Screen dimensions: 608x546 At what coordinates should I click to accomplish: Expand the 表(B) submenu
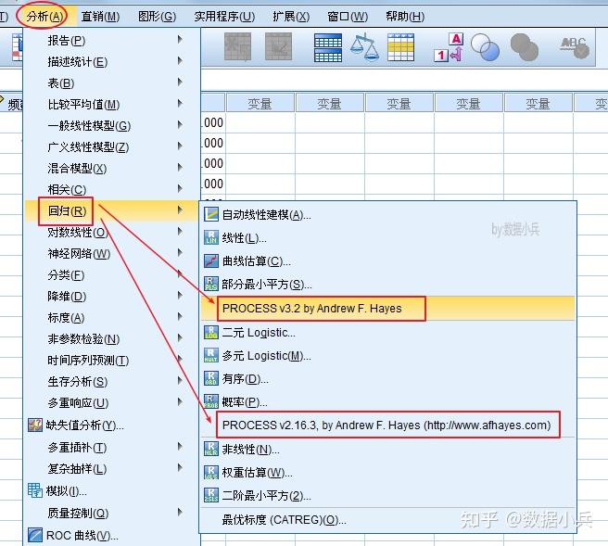point(111,83)
